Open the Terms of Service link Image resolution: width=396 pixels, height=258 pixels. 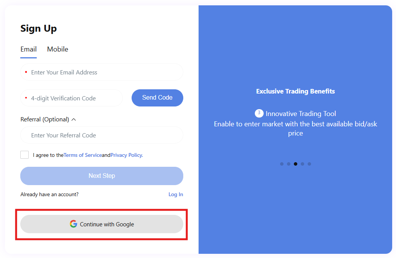pos(83,155)
